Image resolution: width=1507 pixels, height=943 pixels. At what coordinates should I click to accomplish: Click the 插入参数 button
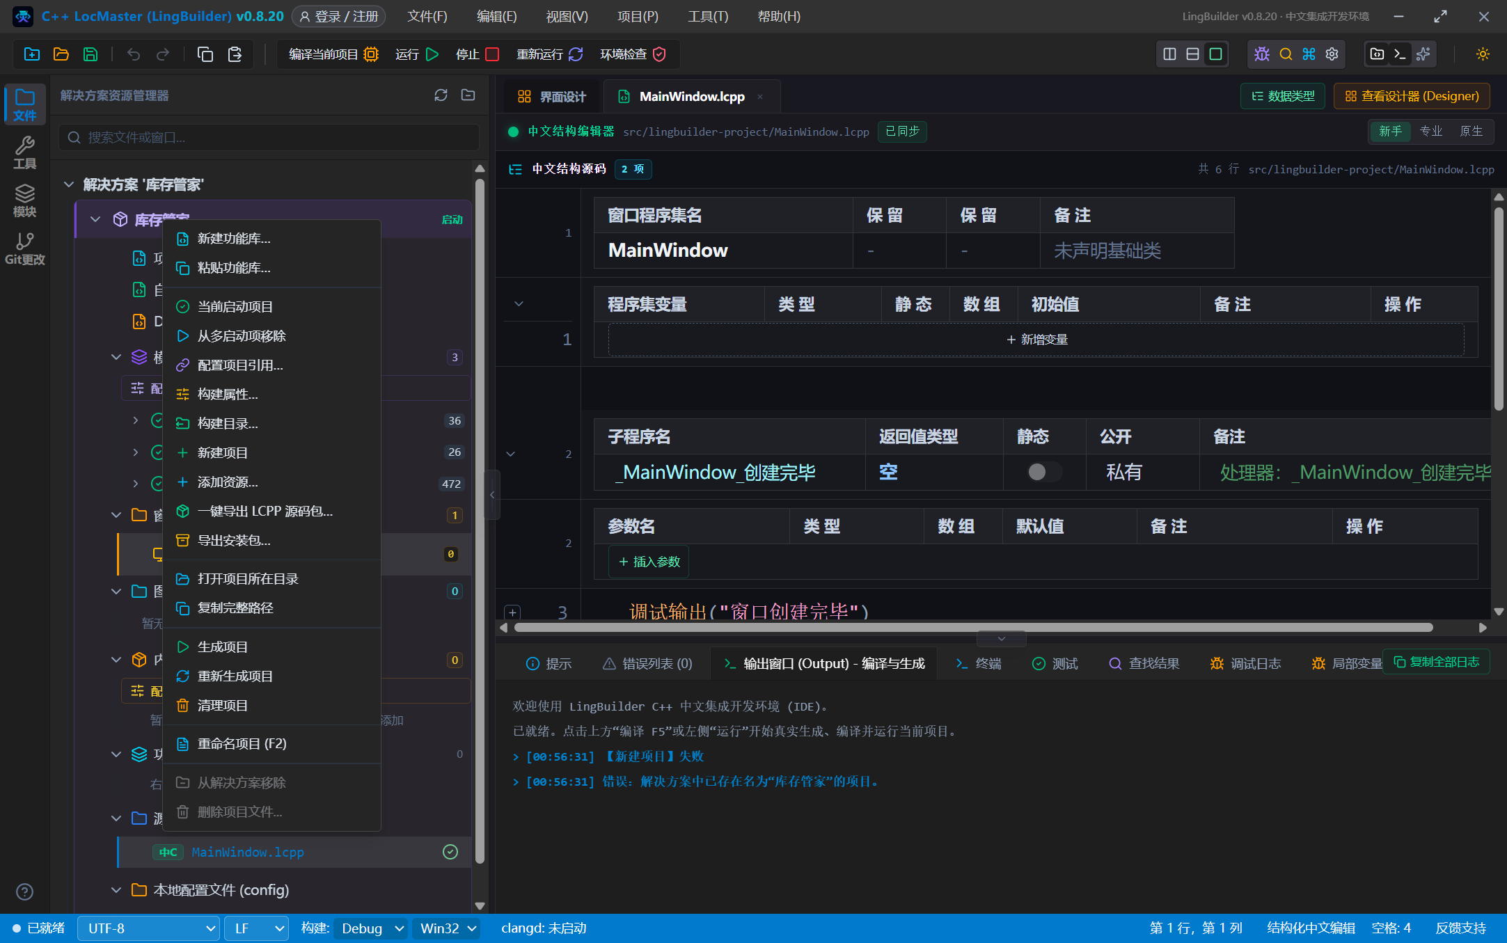tap(649, 562)
